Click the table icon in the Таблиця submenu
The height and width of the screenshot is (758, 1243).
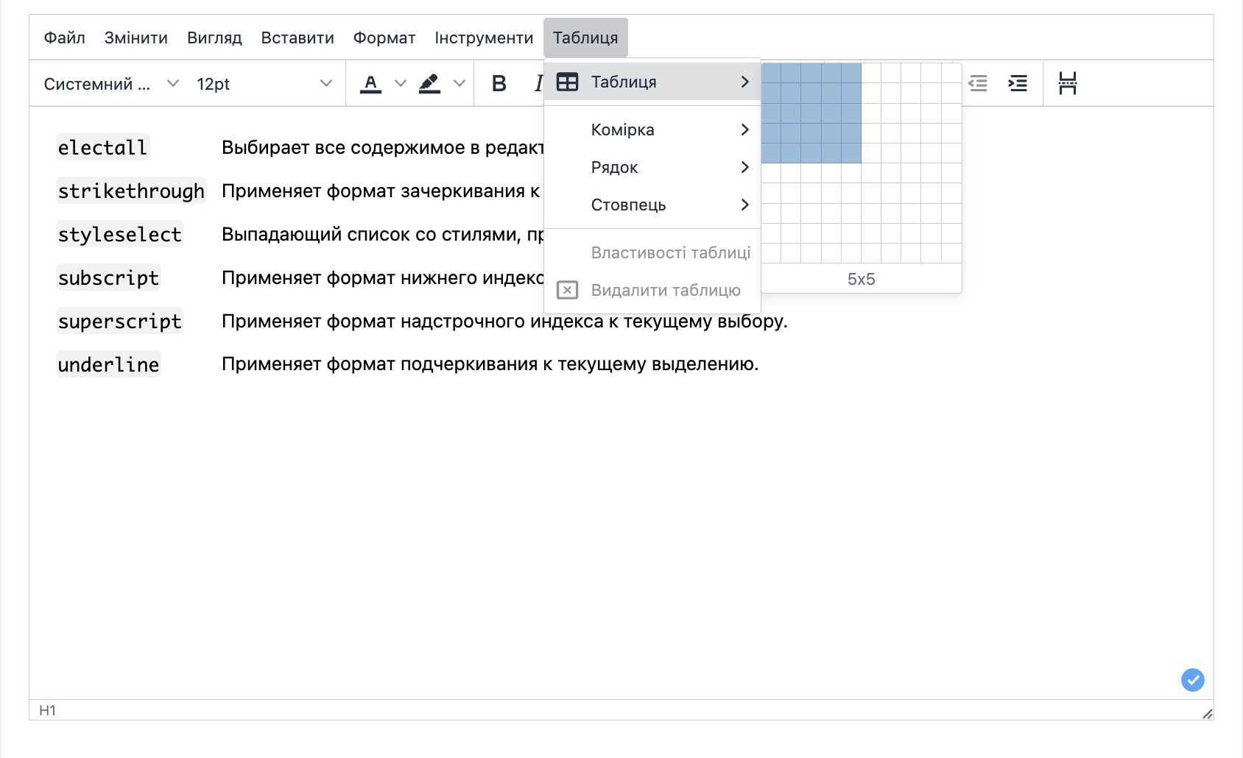(x=567, y=82)
